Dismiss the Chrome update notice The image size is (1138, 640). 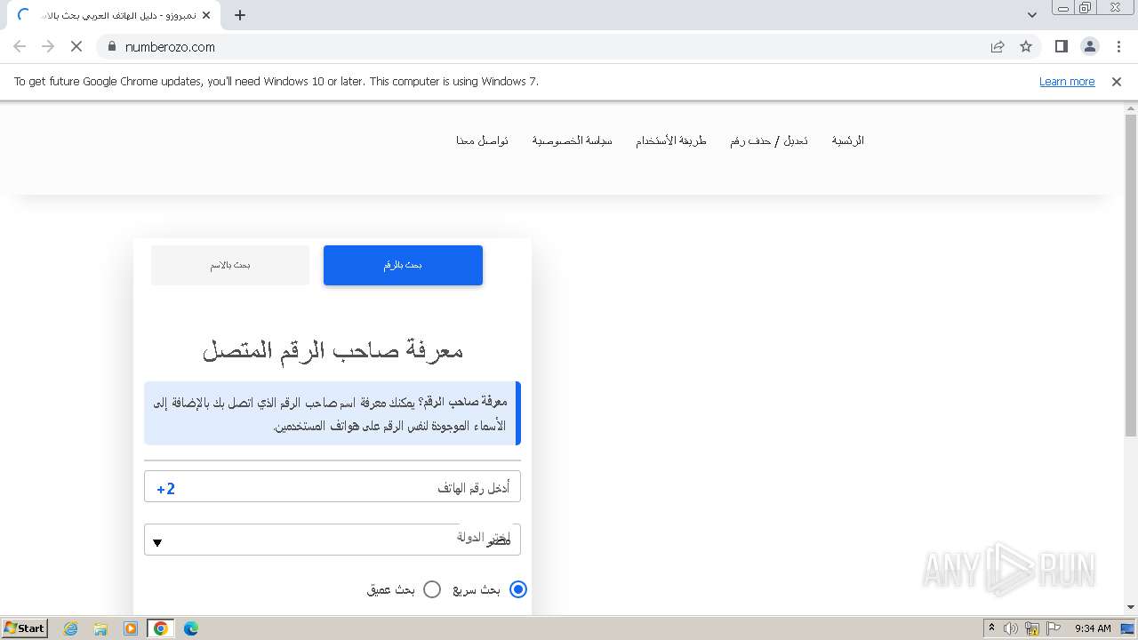coord(1117,82)
